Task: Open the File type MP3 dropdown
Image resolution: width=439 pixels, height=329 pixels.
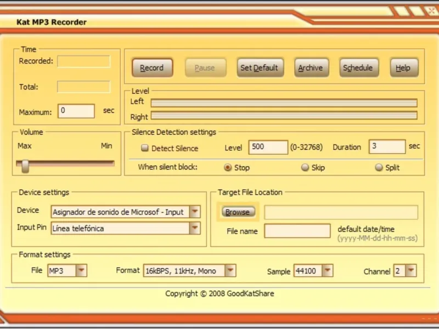Action: tap(81, 270)
